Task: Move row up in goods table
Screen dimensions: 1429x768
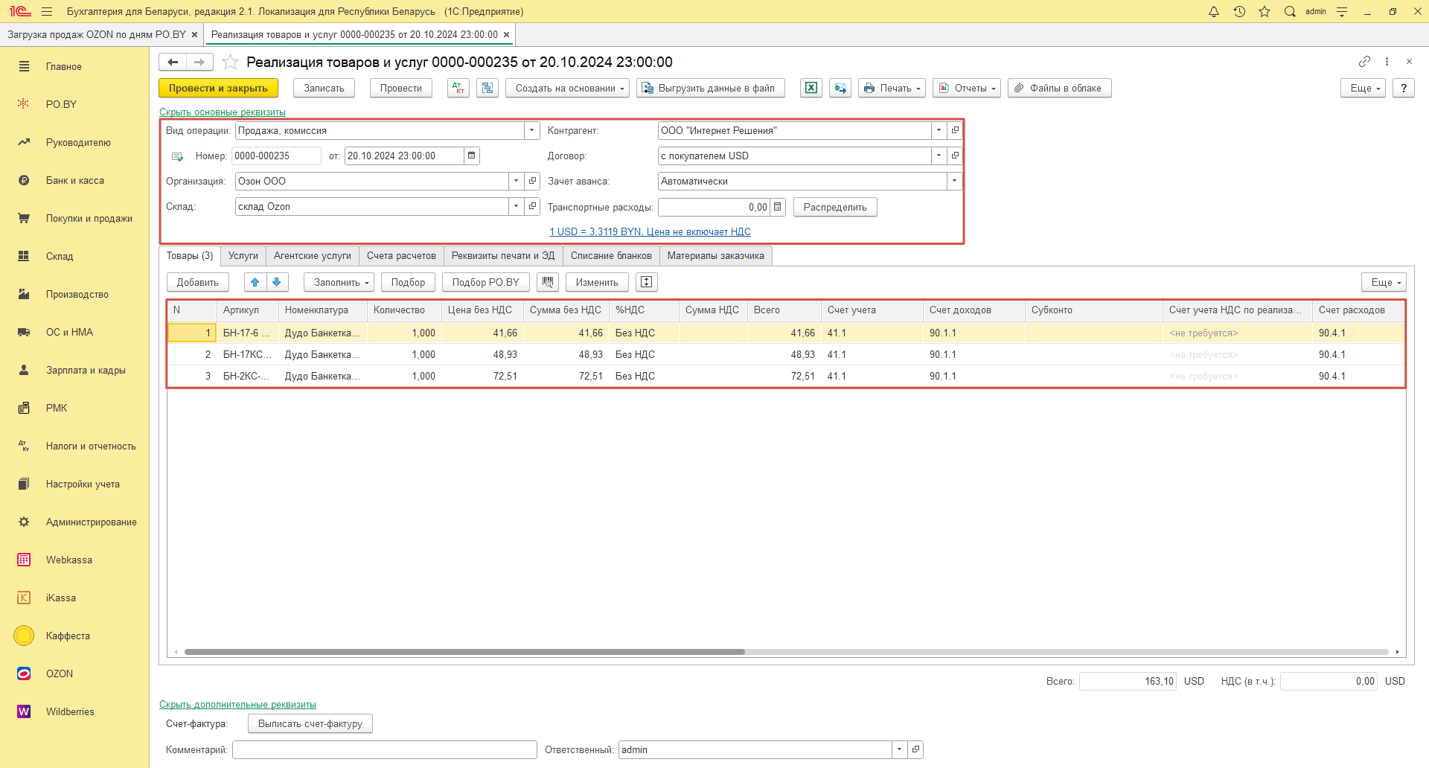Action: (255, 283)
